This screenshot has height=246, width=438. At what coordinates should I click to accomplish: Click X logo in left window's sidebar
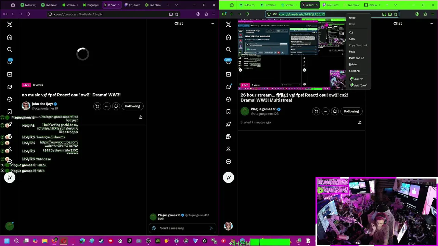click(10, 25)
